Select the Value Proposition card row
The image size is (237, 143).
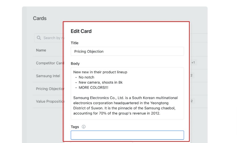pyautogui.click(x=50, y=101)
